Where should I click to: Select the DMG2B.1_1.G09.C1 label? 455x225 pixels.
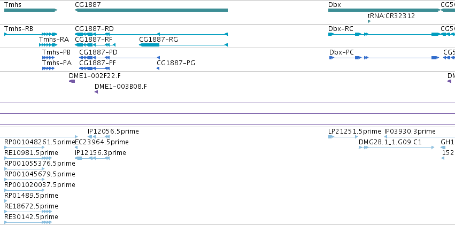point(390,142)
